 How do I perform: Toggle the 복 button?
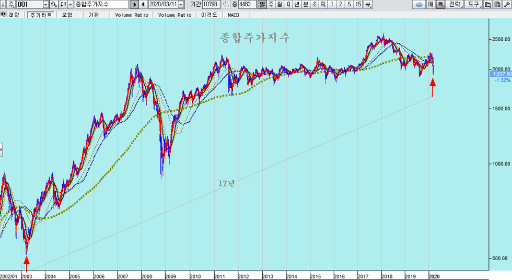point(440,4)
